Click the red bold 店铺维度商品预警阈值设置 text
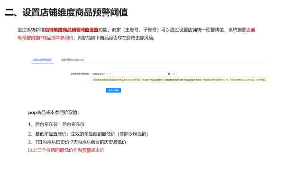Image resolution: width=303 pixels, height=171 pixels. coord(72,30)
